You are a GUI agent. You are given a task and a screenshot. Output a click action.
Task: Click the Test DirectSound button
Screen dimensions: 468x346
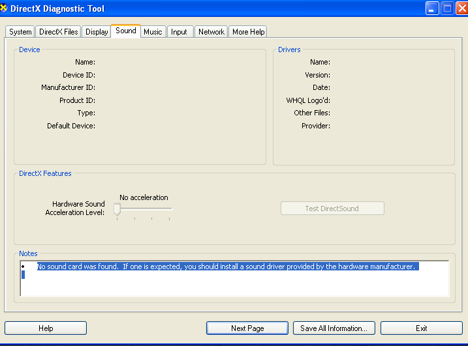tap(332, 209)
